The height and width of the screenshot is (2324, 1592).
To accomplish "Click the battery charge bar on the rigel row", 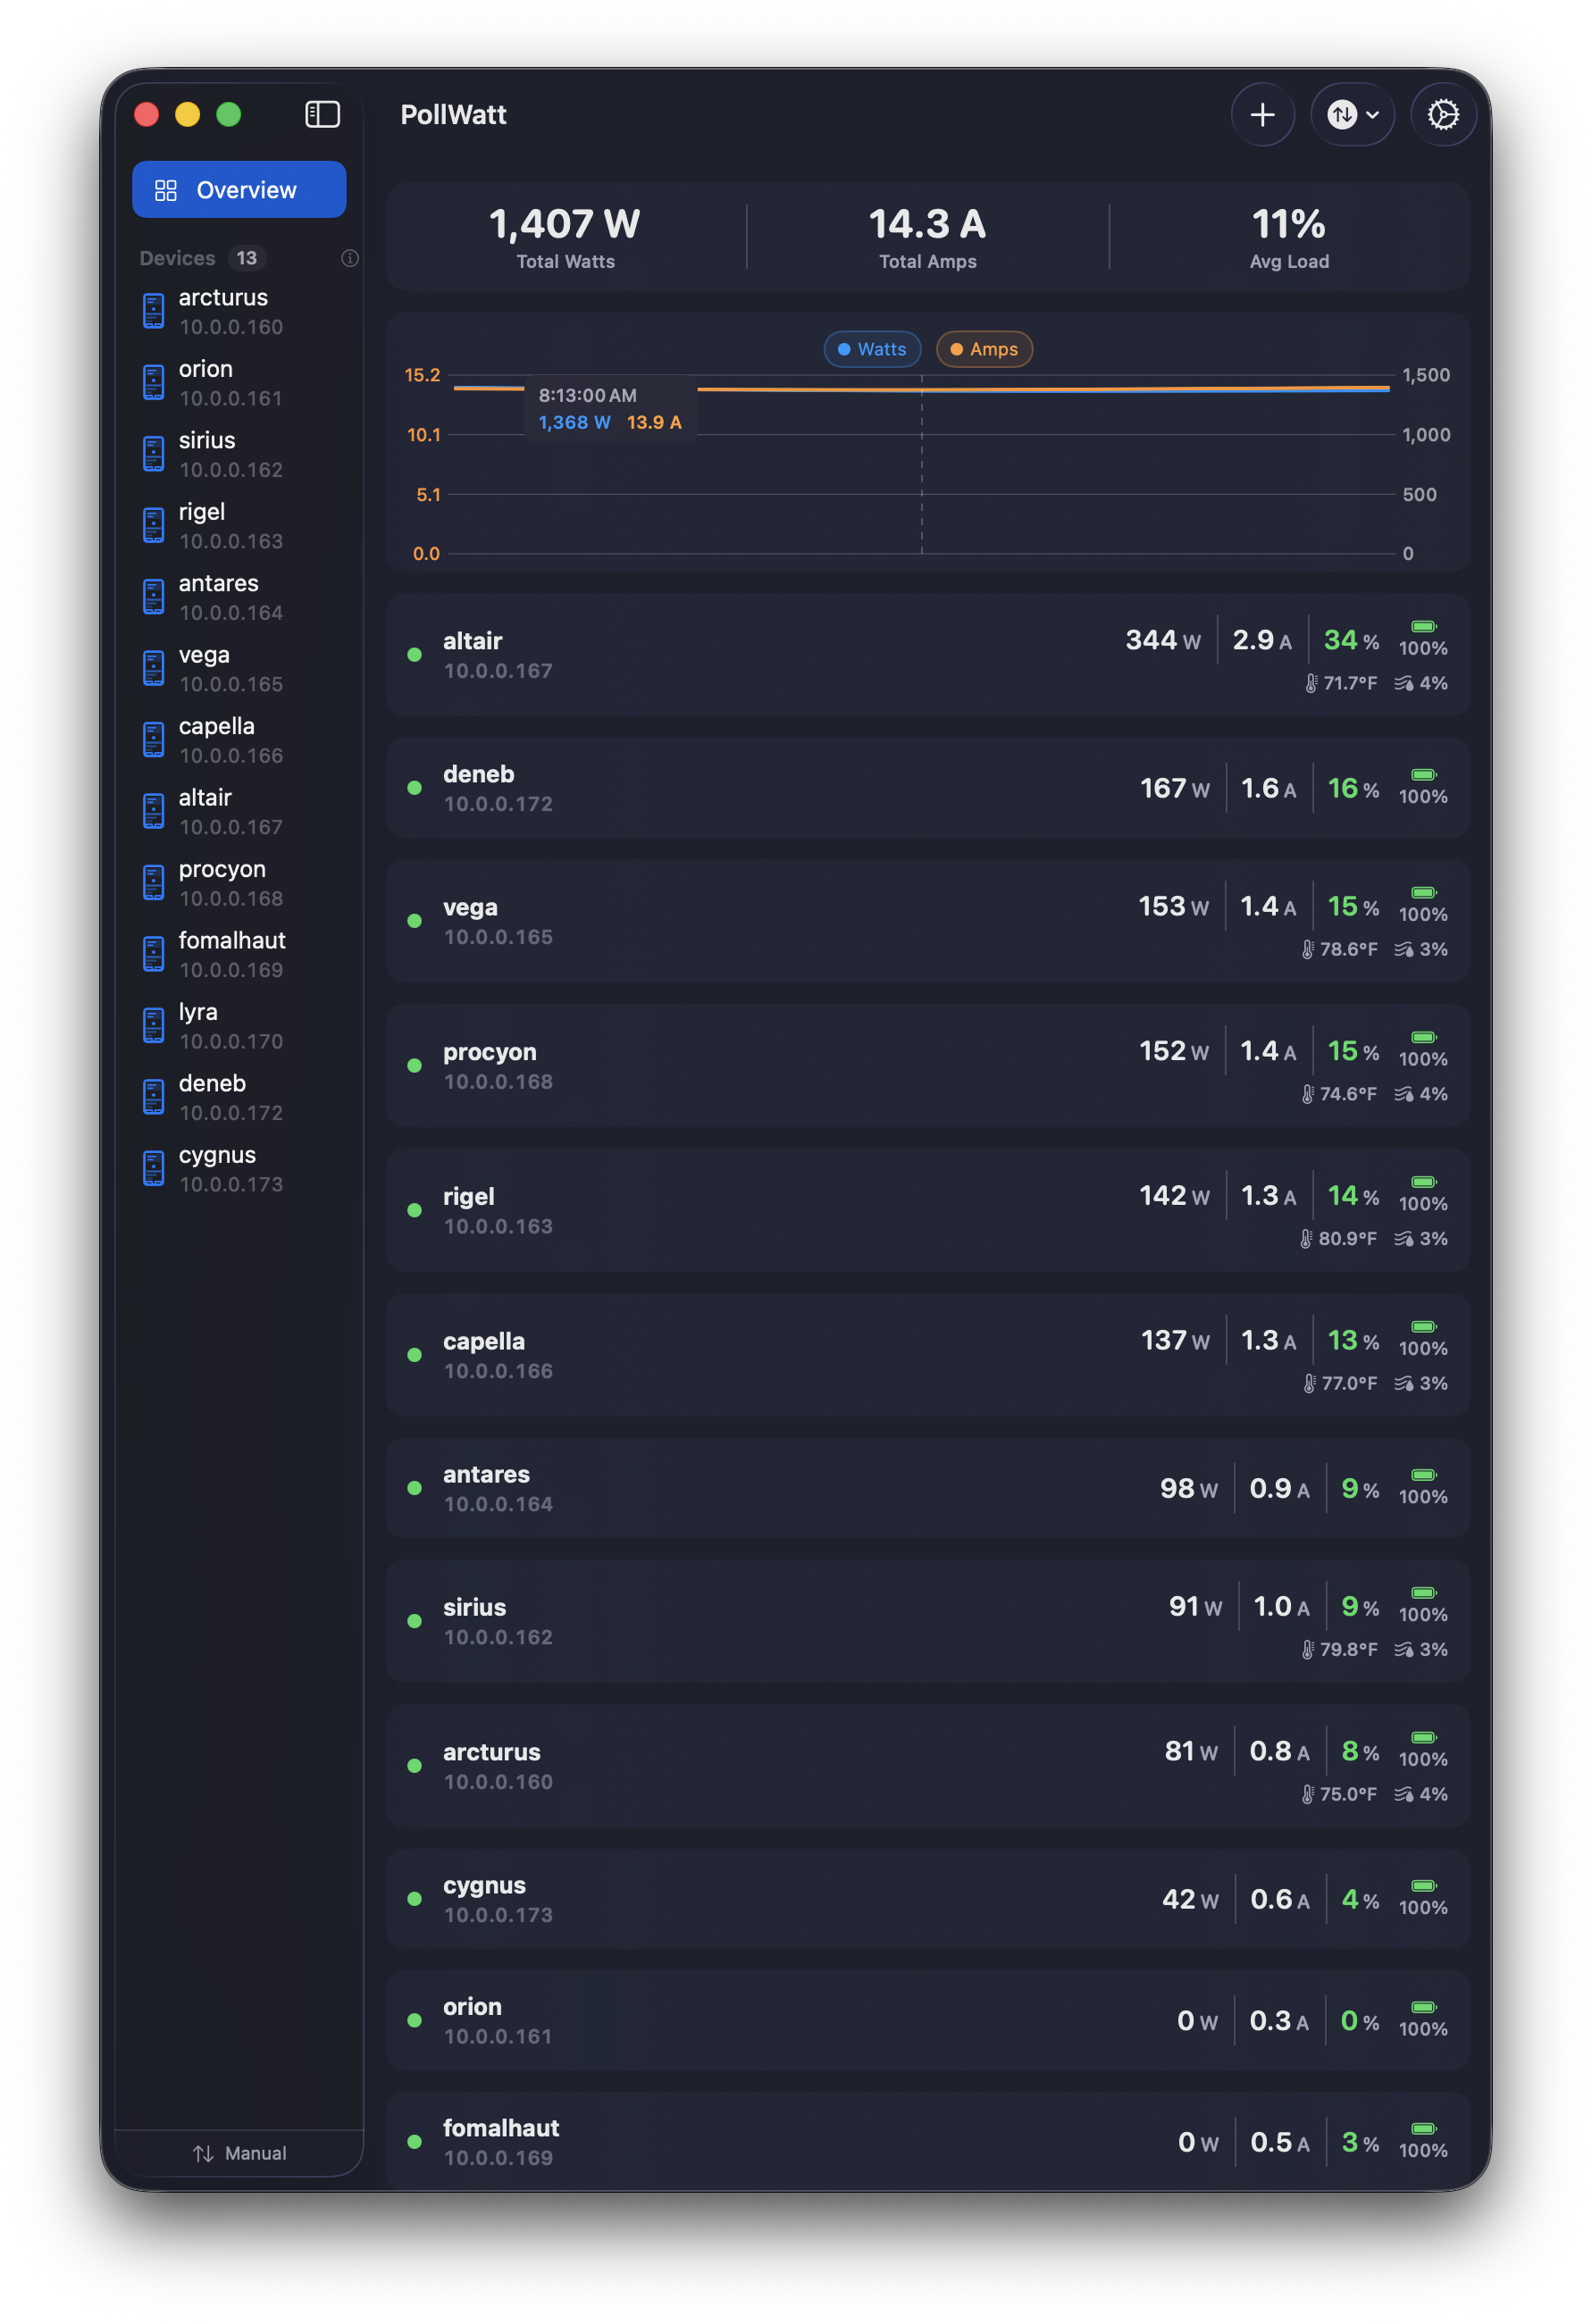I will 1422,1180.
